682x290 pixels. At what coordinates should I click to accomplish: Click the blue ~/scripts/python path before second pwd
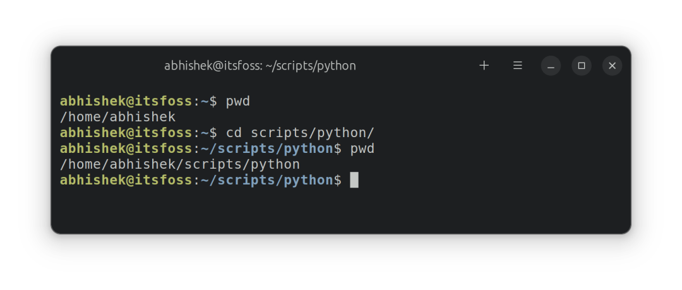[267, 148]
